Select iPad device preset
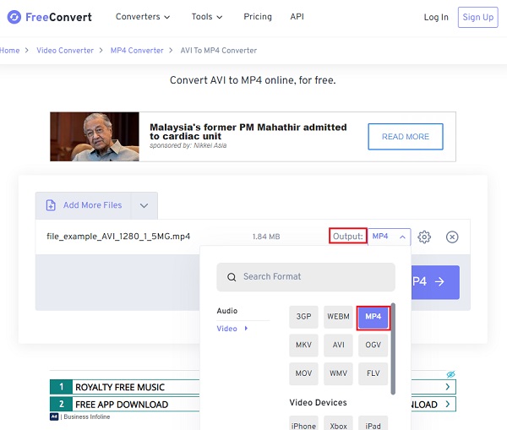Viewport: 507px width, 430px height. (373, 424)
